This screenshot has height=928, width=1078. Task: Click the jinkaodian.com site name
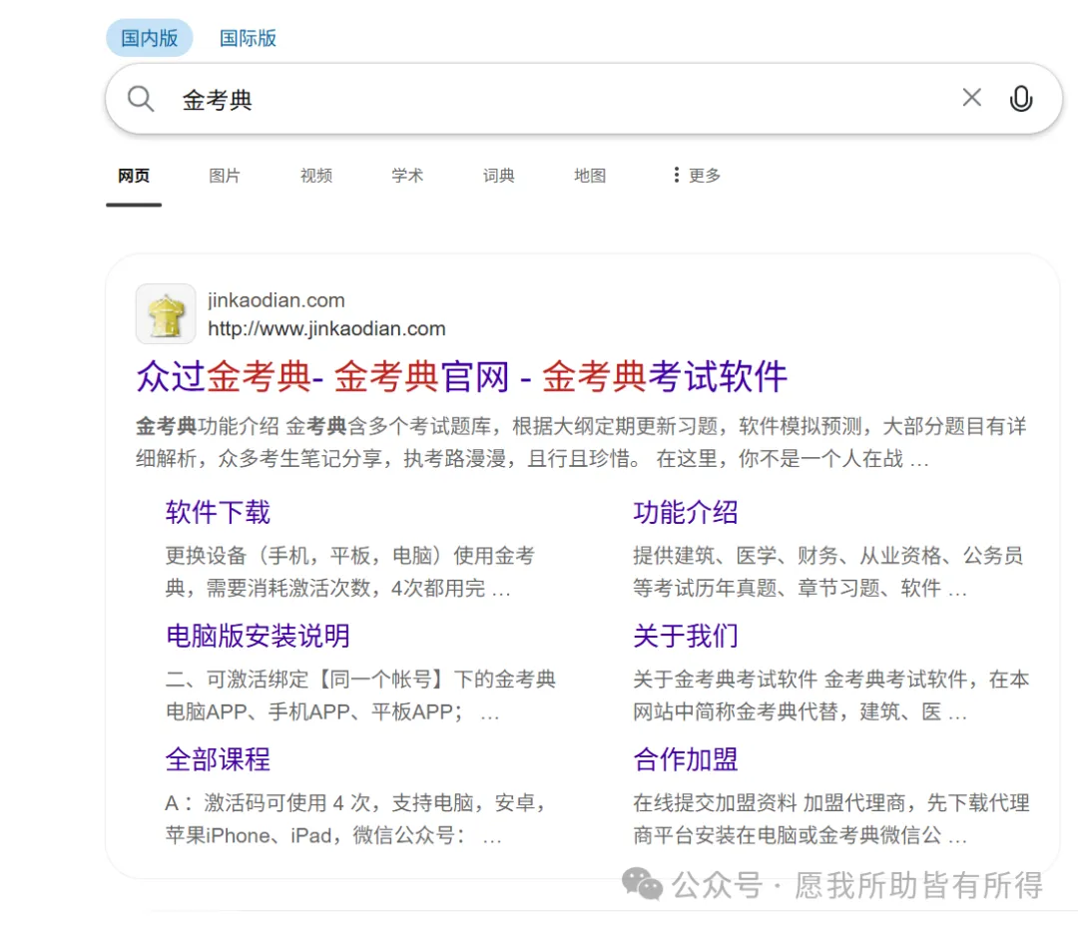click(x=276, y=300)
